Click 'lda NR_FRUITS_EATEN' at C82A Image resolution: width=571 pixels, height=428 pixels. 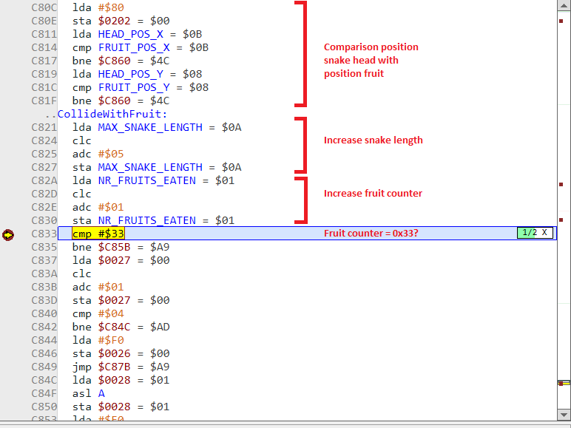pyautogui.click(x=153, y=180)
